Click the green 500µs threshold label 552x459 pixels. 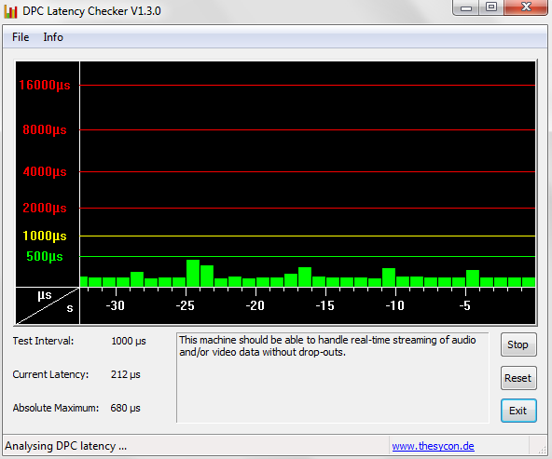click(45, 256)
